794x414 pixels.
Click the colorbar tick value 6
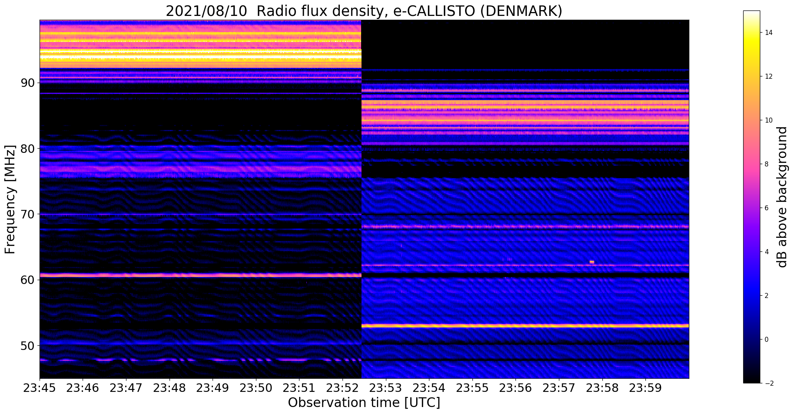click(766, 208)
